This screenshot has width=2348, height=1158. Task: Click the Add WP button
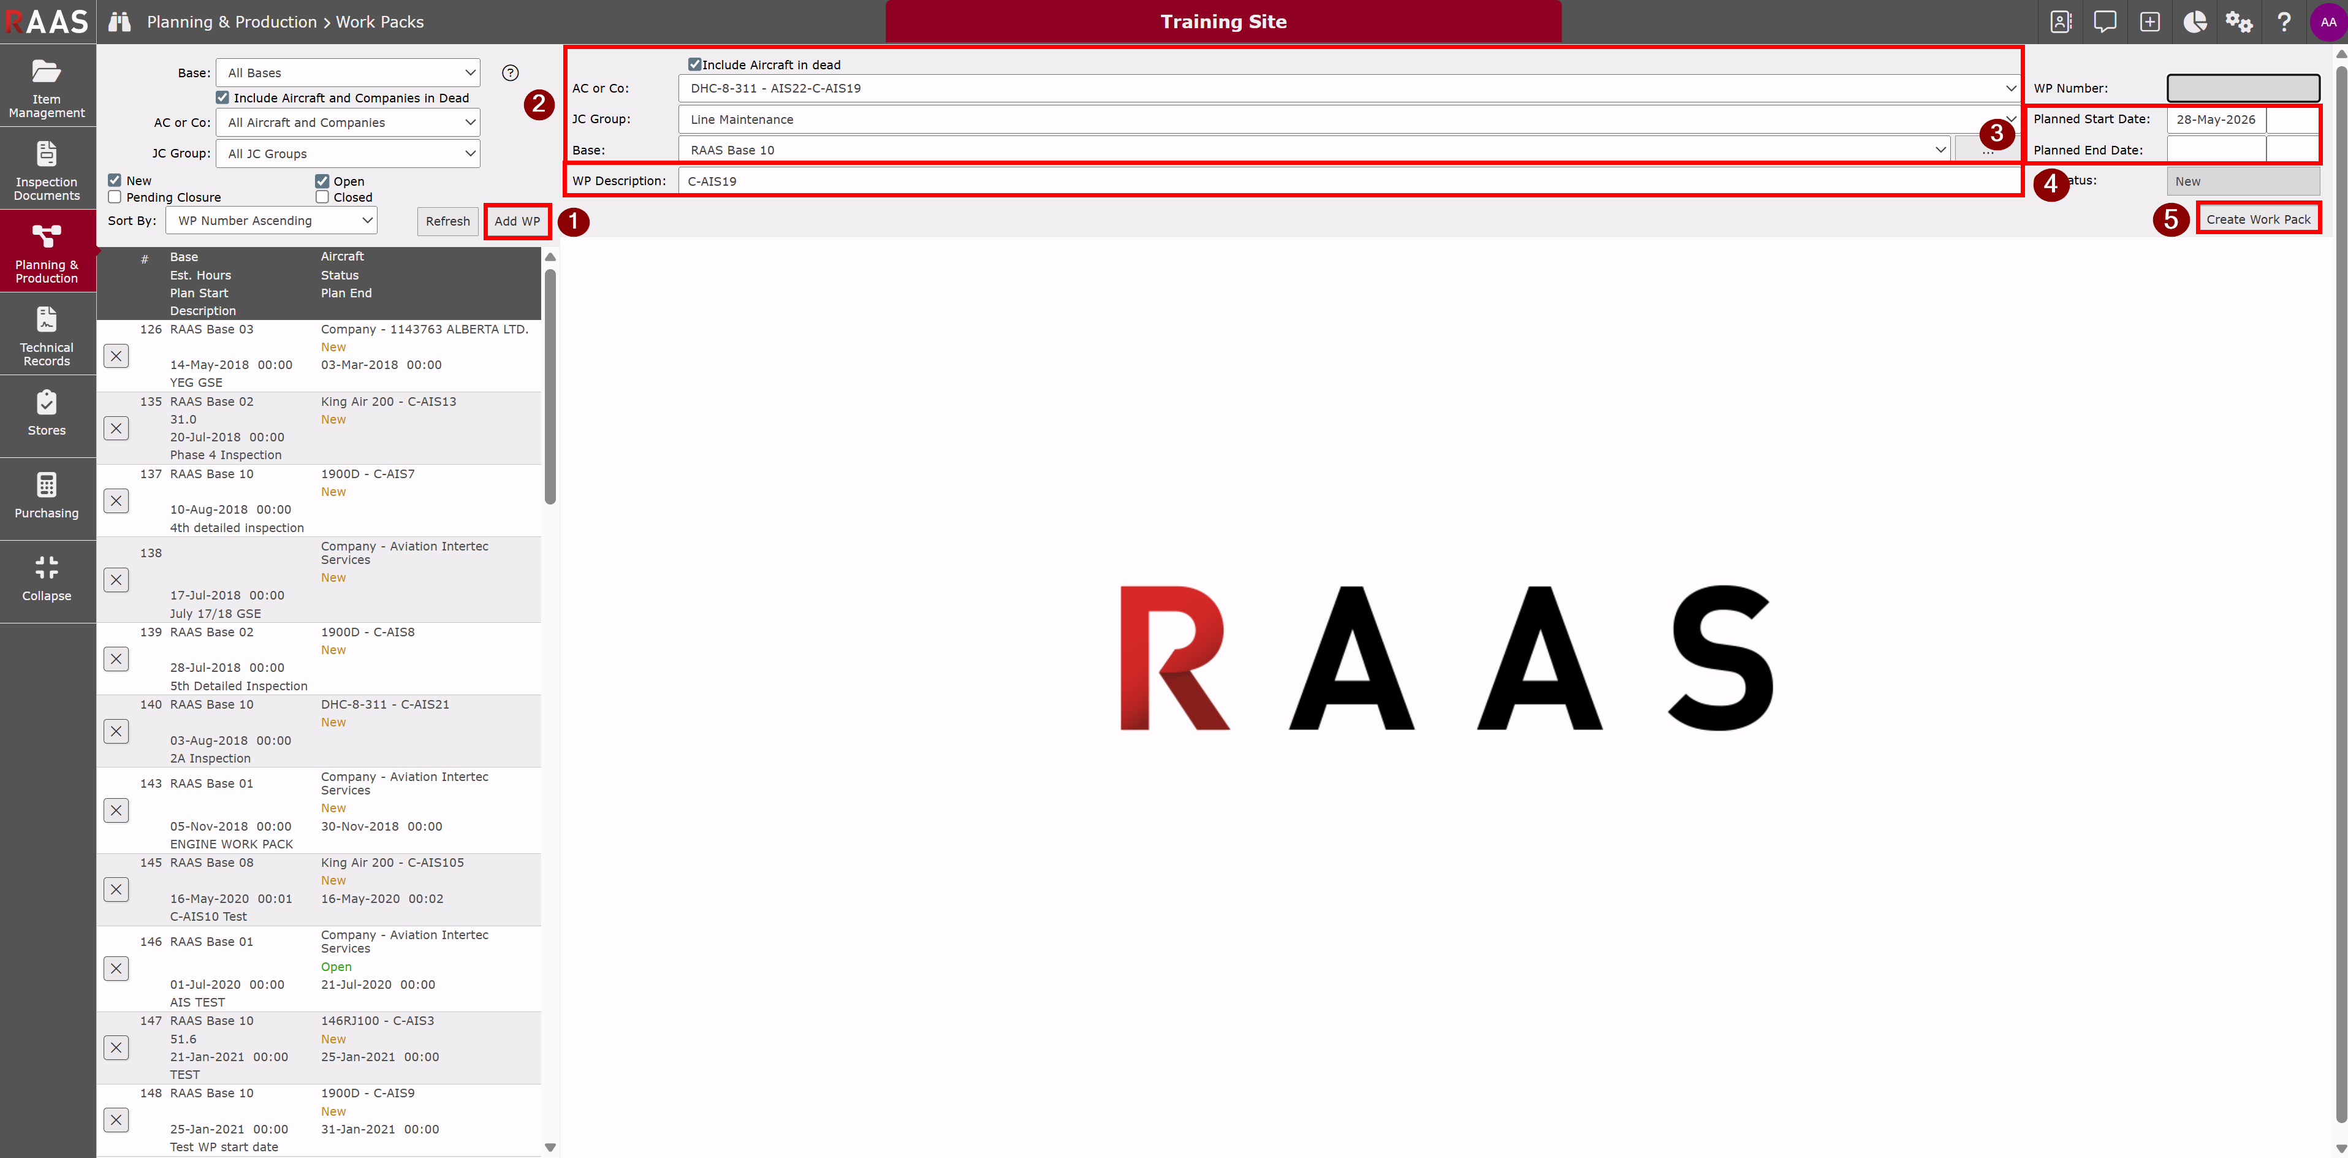click(517, 221)
